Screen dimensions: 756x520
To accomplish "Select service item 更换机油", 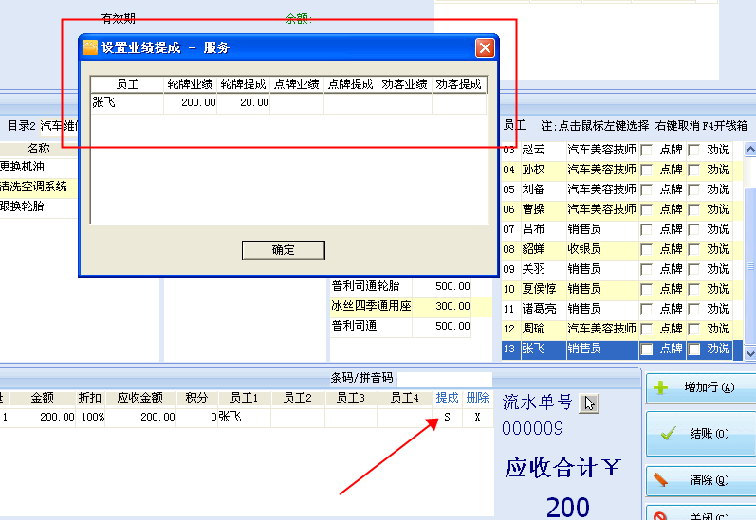I will [x=39, y=167].
